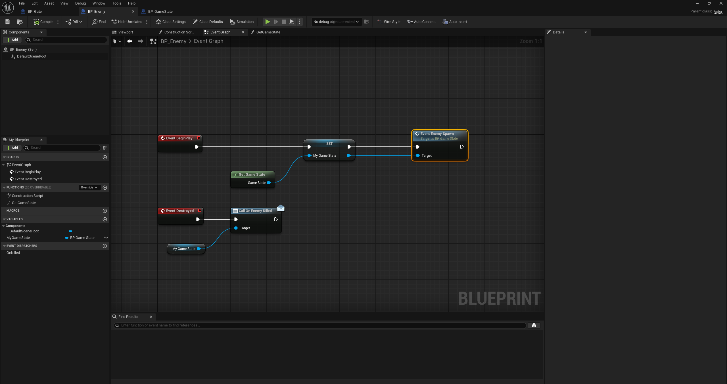This screenshot has height=384, width=727.
Task: Open Class Defaults
Action: 208,22
